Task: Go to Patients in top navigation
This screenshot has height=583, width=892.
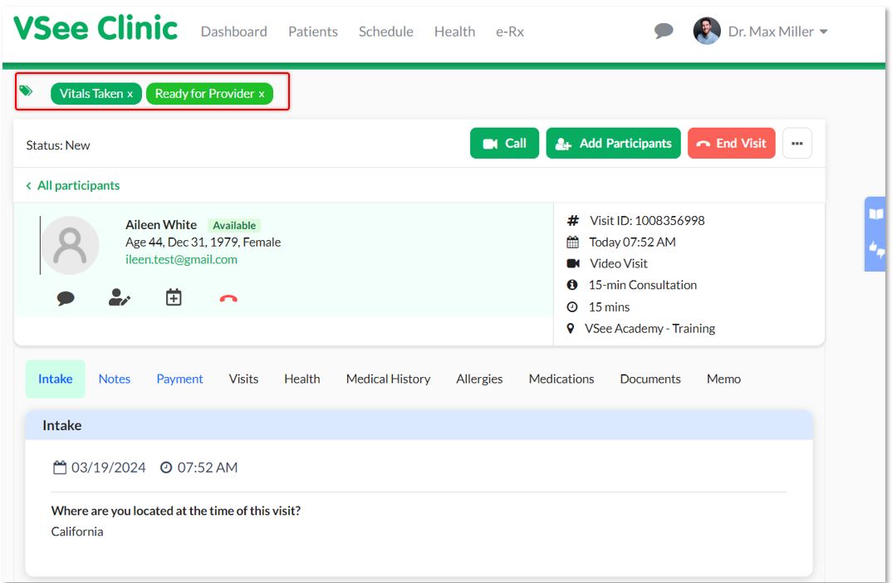Action: pos(313,32)
